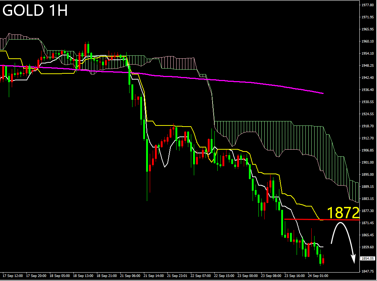Click the 23 Sep 08:00 time label

coord(271,275)
